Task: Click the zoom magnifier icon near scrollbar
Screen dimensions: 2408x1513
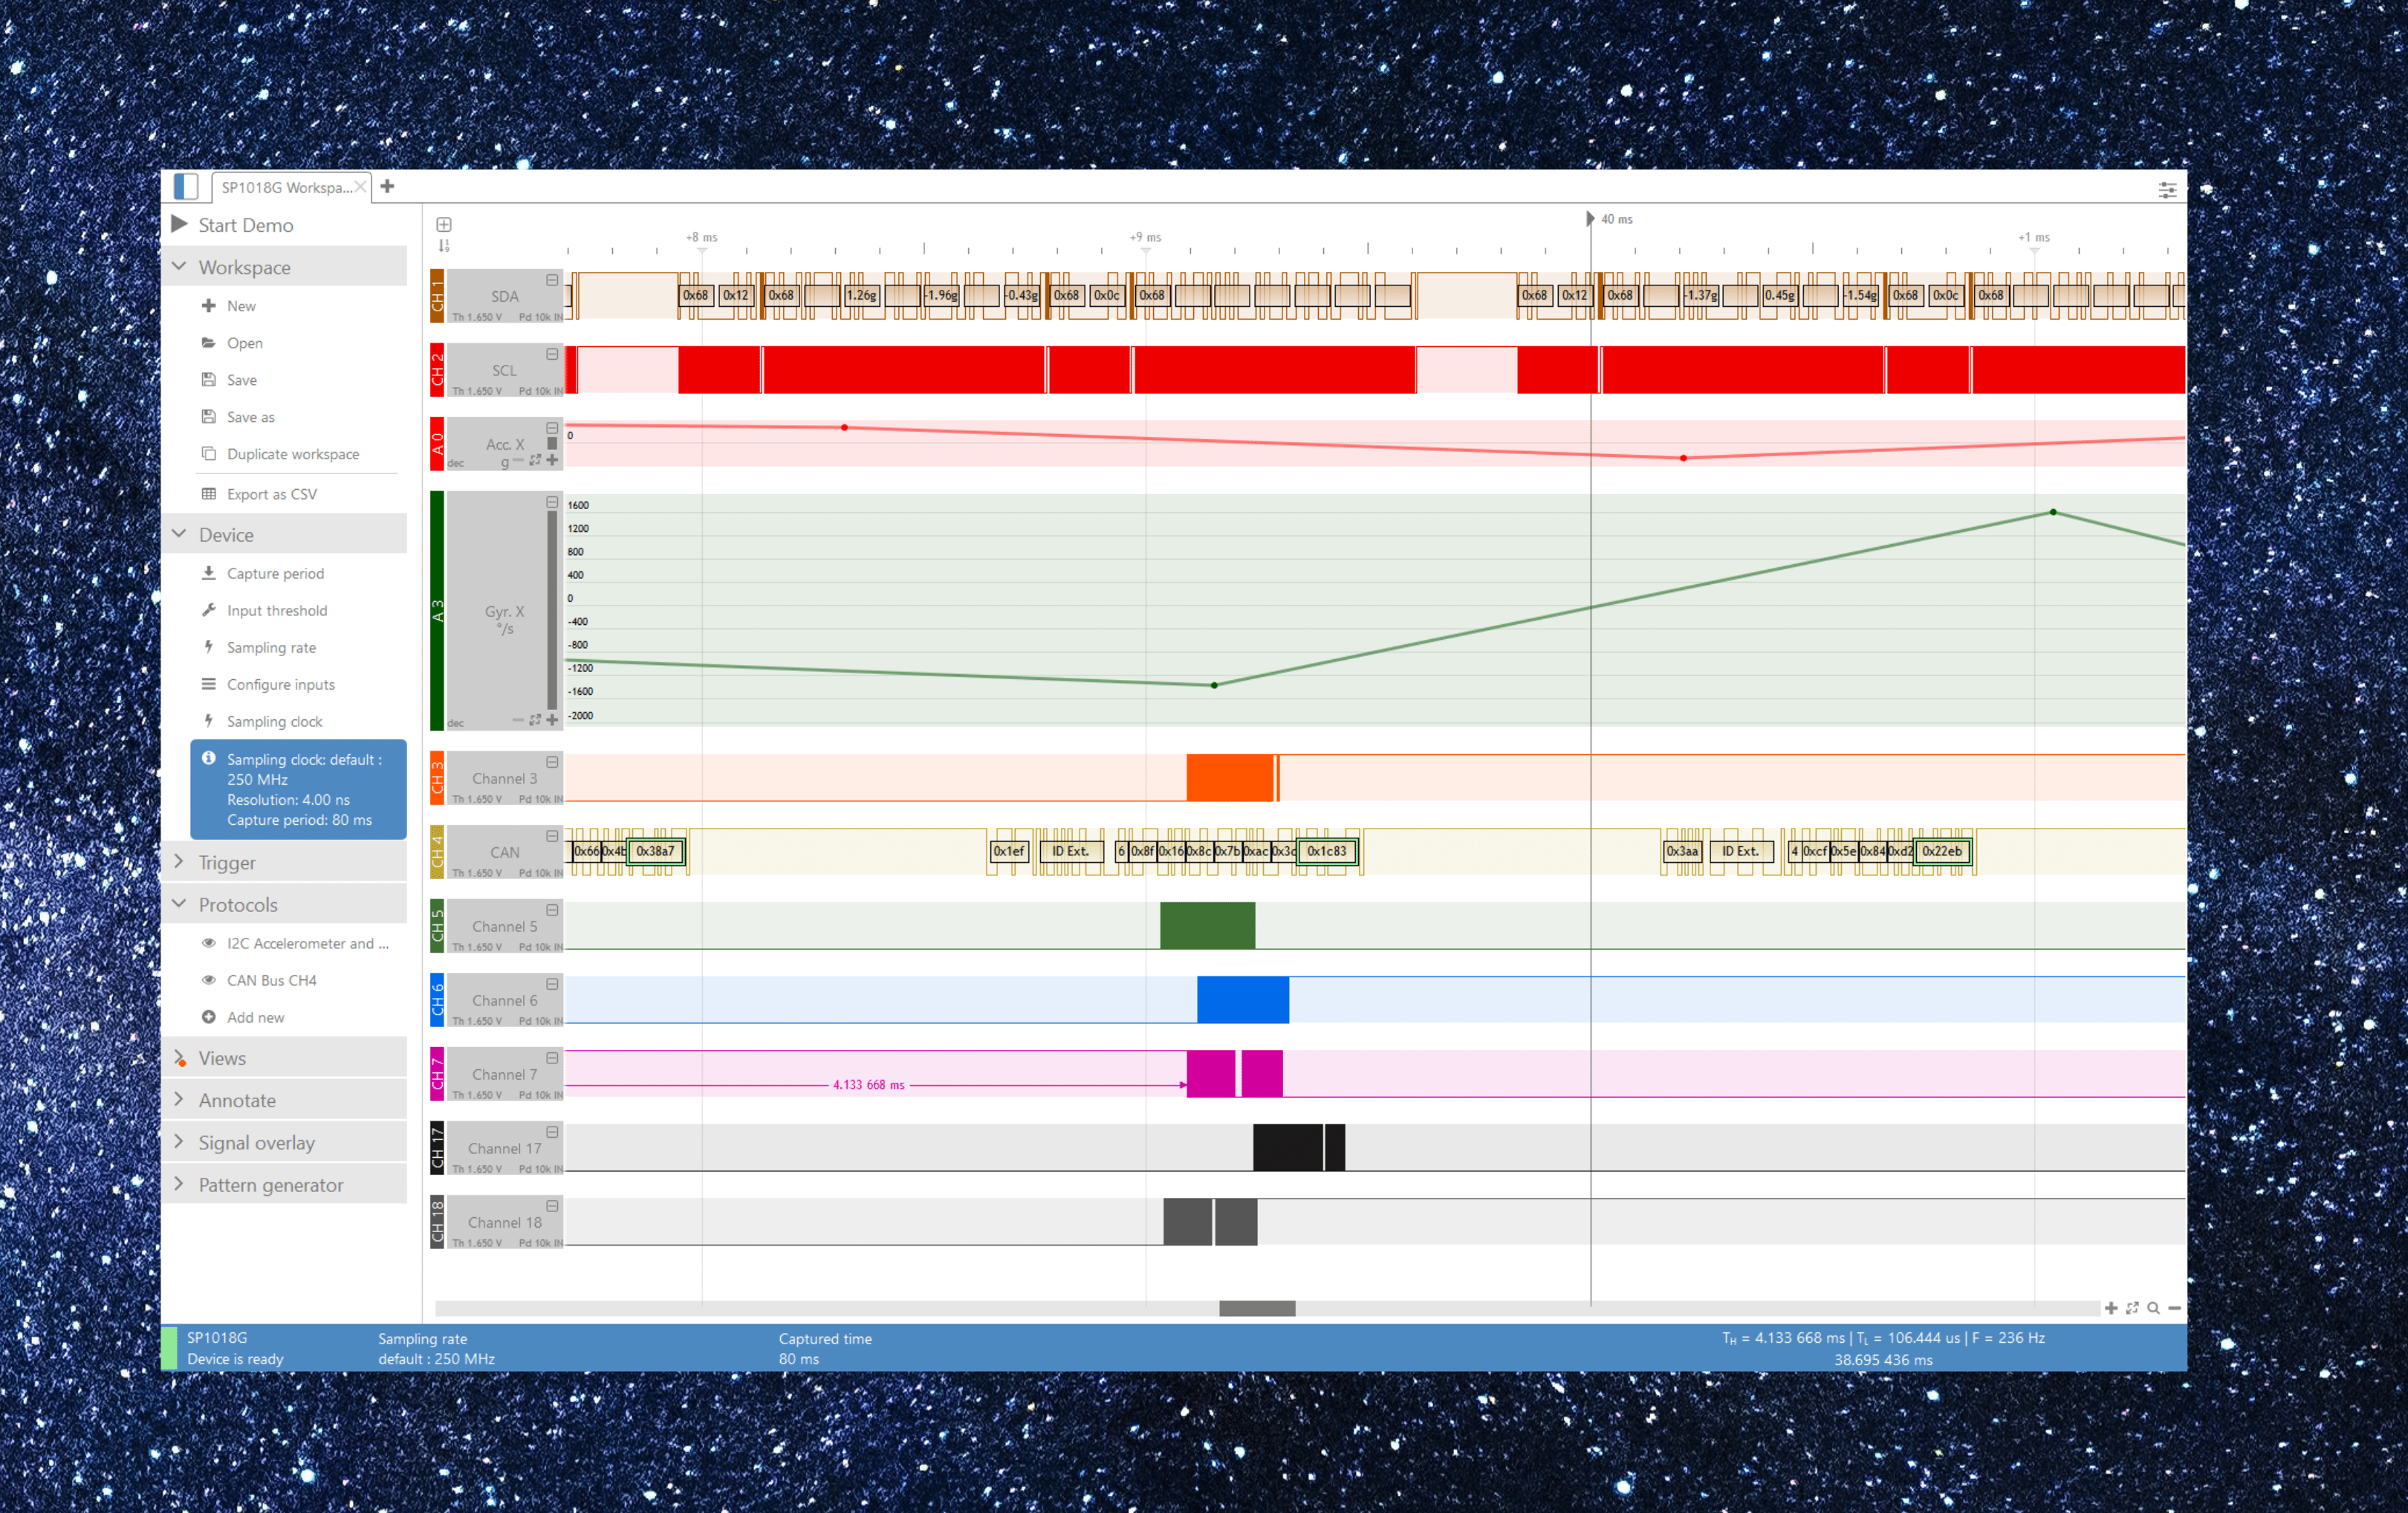Action: pos(2153,1308)
